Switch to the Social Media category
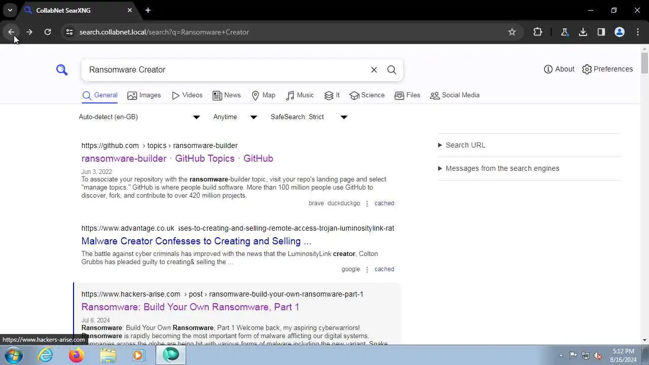649x365 pixels. tap(455, 95)
